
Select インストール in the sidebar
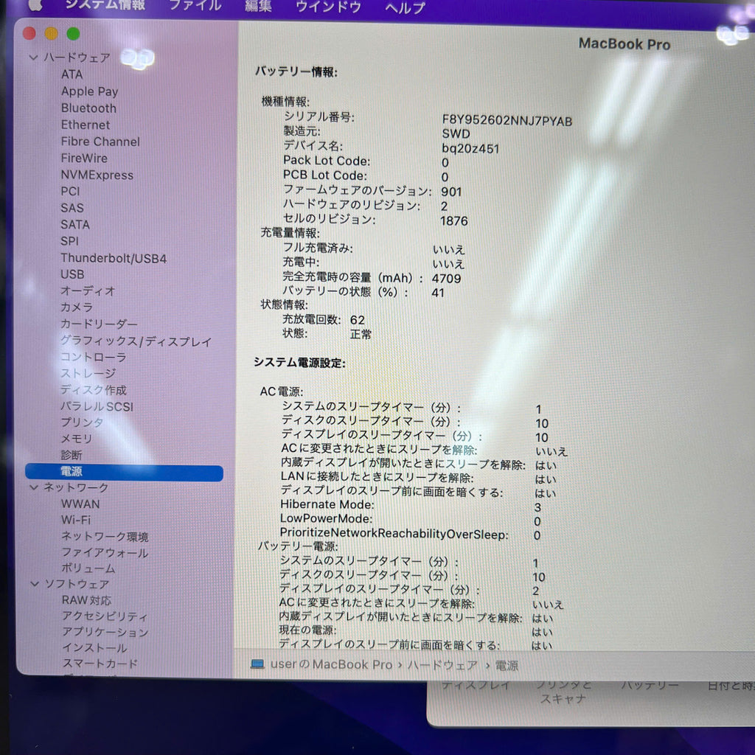(x=95, y=647)
